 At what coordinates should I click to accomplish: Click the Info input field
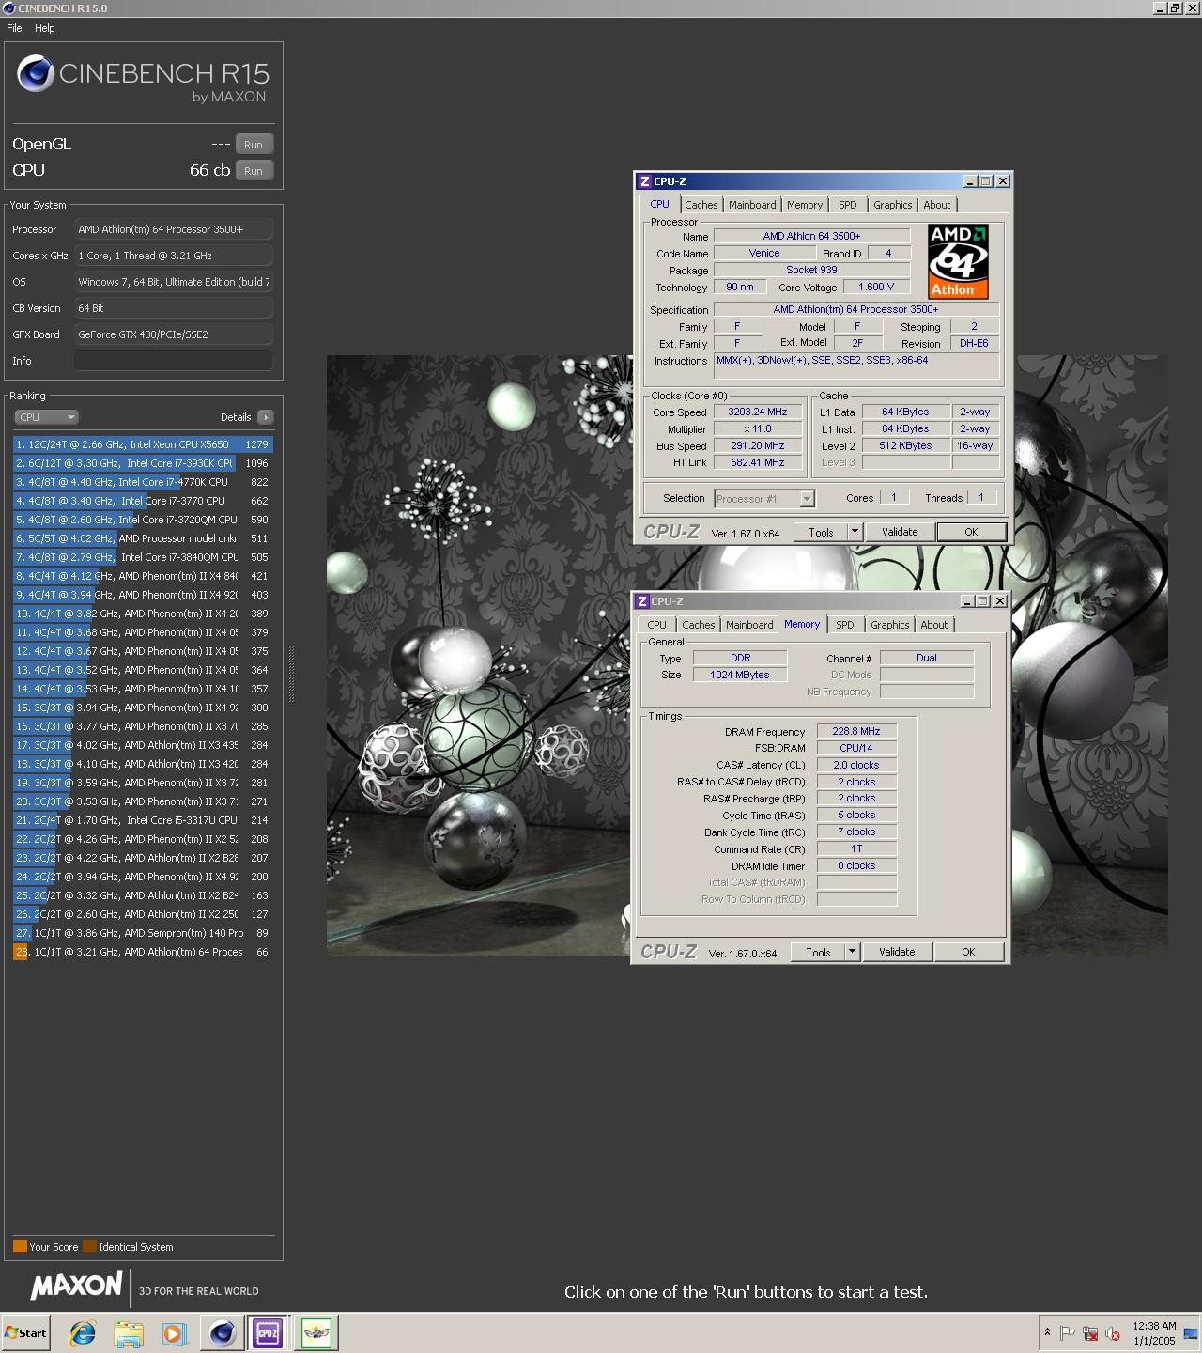pyautogui.click(x=174, y=361)
